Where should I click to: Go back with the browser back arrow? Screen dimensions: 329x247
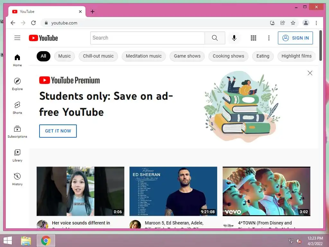point(13,23)
